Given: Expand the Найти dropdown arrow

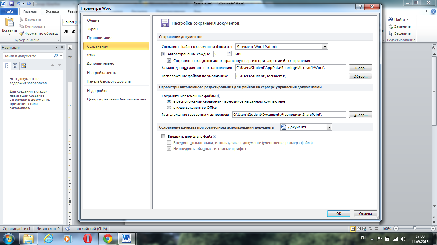Looking at the screenshot, I should point(408,19).
